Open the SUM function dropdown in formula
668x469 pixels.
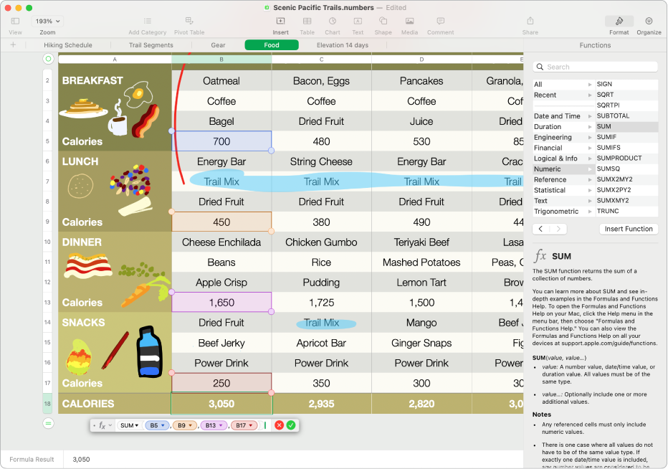coord(130,425)
